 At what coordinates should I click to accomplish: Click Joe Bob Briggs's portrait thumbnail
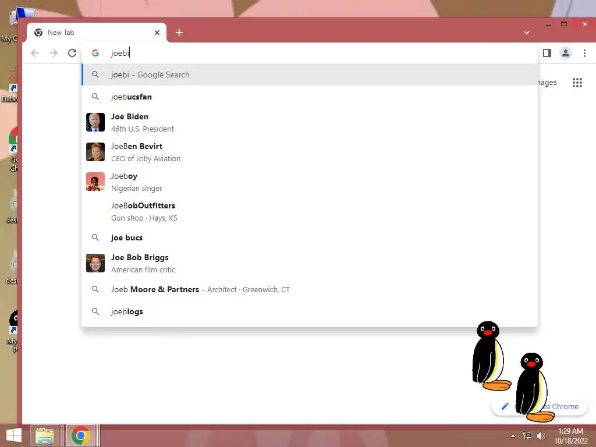95,263
